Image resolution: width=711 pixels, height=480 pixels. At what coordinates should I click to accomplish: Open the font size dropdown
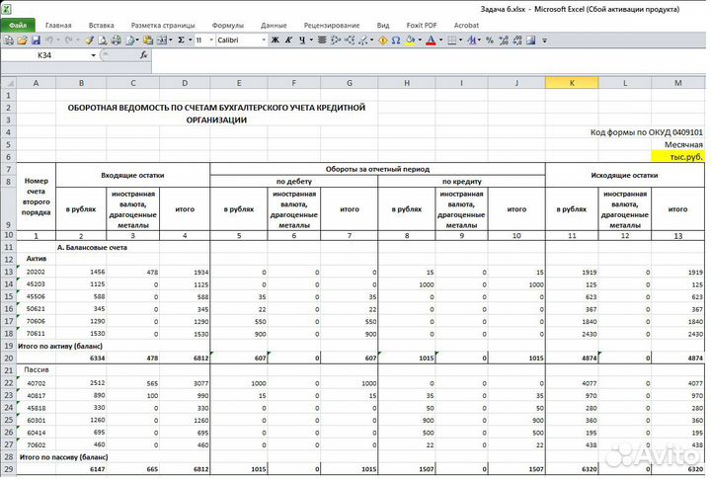pos(211,40)
